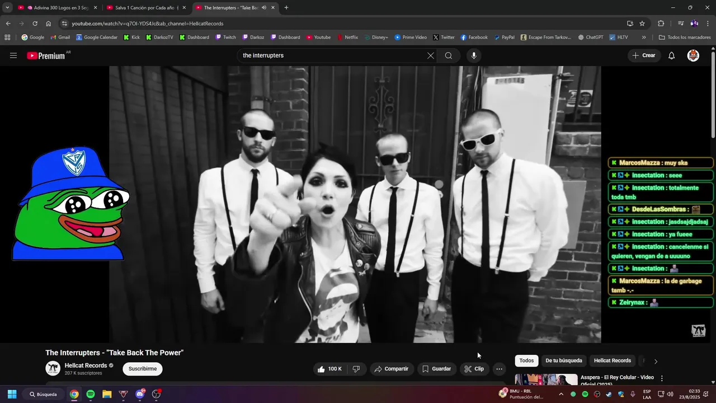The width and height of the screenshot is (716, 403).
Task: Open Twitch bookmark
Action: [x=225, y=38]
